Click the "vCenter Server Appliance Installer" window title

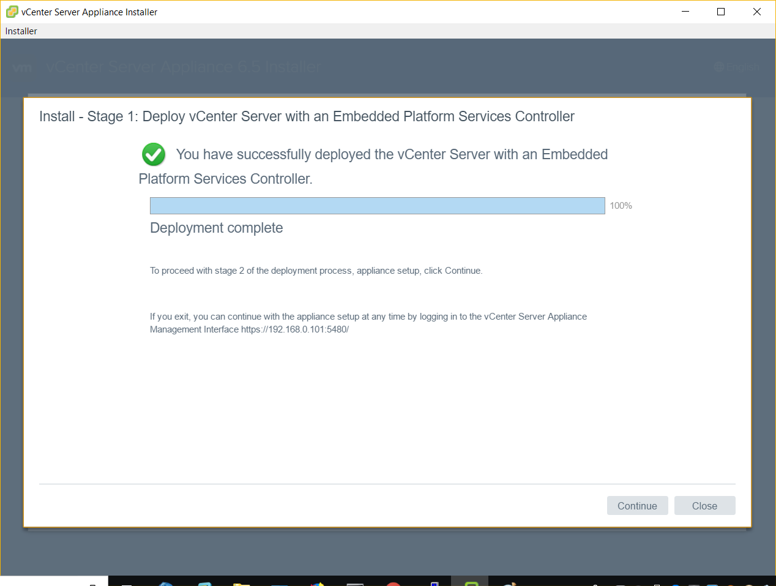[x=89, y=12]
